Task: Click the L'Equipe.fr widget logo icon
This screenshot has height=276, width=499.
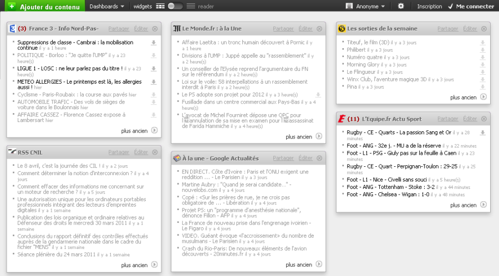Action: point(342,119)
